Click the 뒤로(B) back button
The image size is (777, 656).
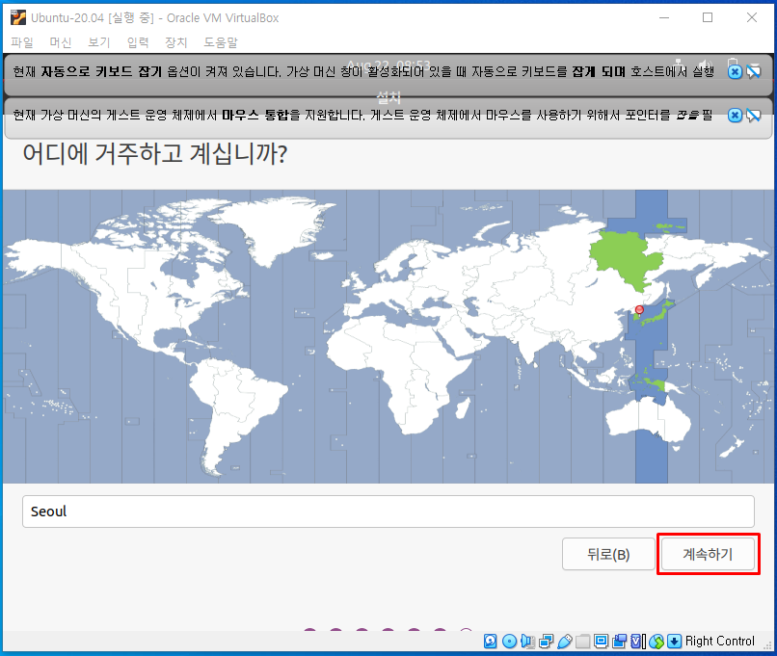click(608, 554)
